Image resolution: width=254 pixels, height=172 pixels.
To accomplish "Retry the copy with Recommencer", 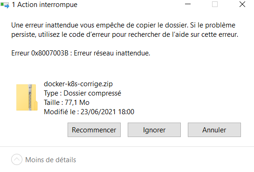I will 94,130.
